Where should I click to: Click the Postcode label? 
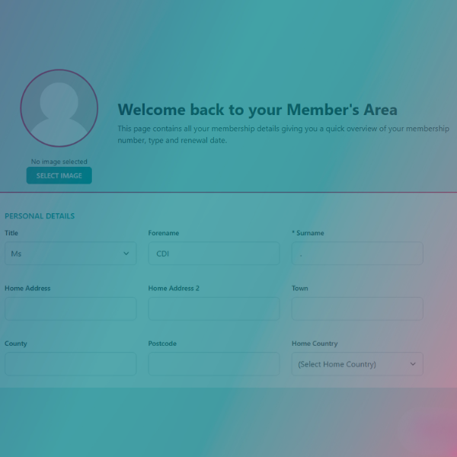(x=162, y=344)
